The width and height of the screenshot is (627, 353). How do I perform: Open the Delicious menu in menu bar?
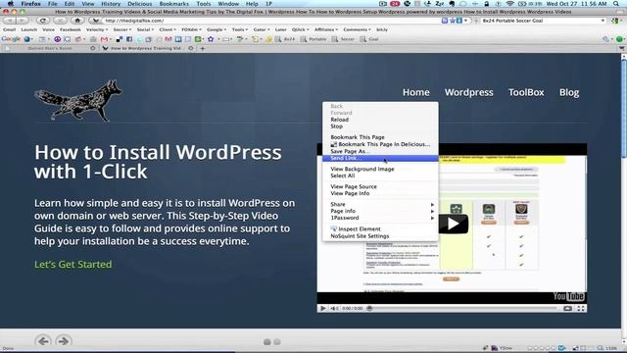coord(139,4)
